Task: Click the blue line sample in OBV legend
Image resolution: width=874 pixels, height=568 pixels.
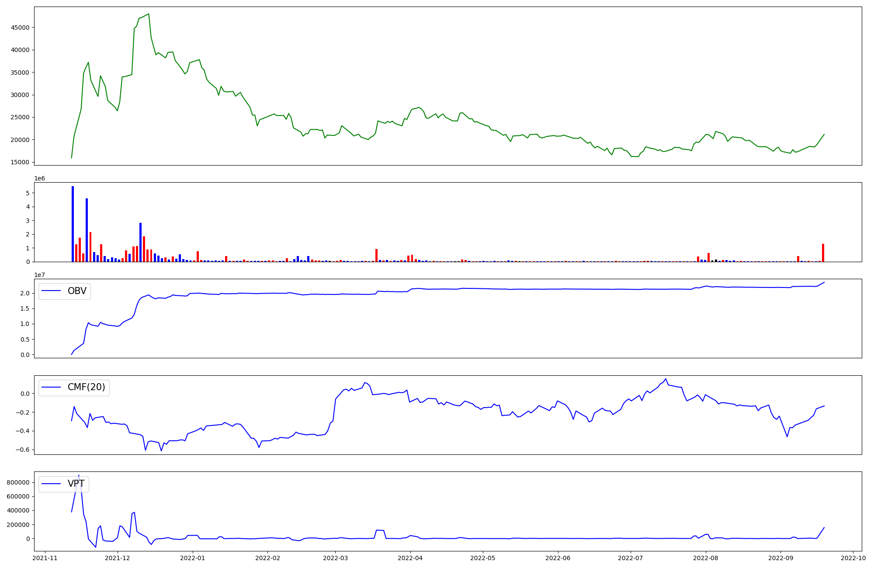Action: [52, 291]
